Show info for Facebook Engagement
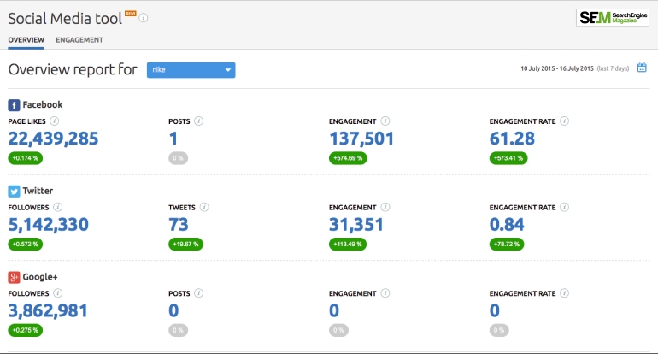This screenshot has height=354, width=658. pos(385,121)
